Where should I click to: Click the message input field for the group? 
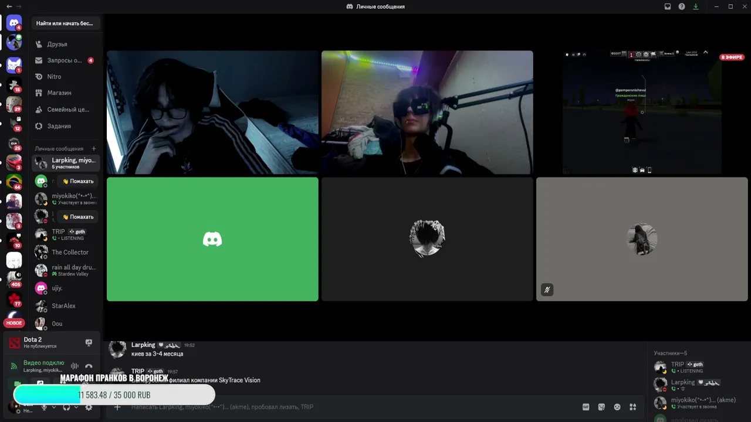click(x=352, y=407)
